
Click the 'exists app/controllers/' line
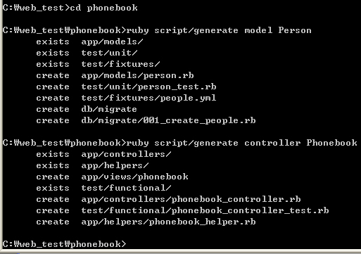pyautogui.click(x=103, y=154)
